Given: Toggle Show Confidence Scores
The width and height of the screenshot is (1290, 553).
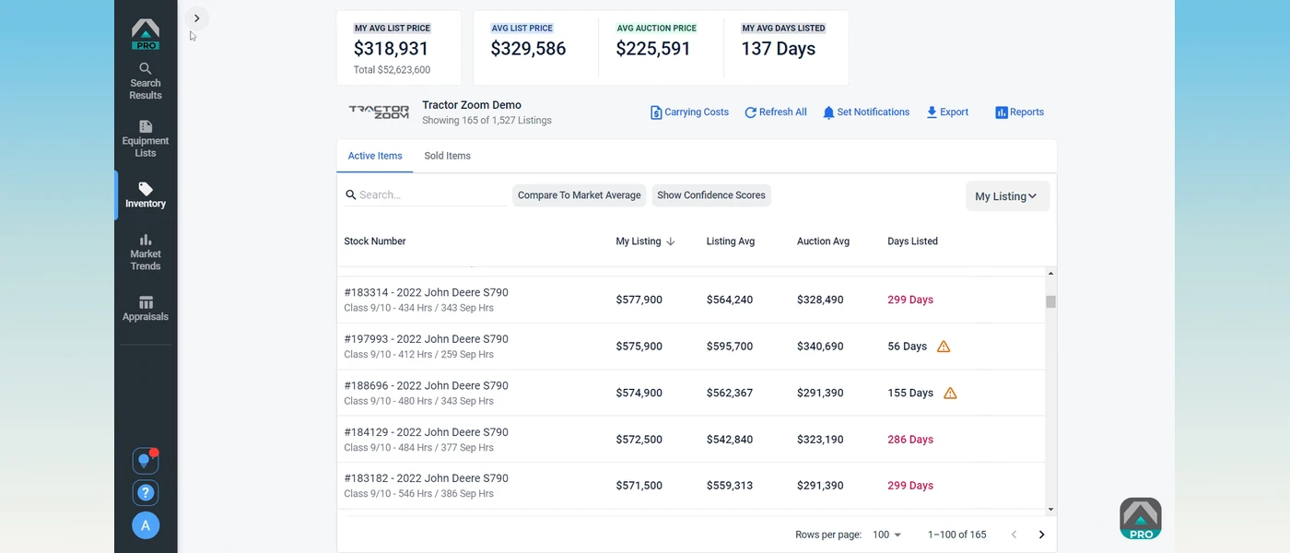Looking at the screenshot, I should [711, 195].
